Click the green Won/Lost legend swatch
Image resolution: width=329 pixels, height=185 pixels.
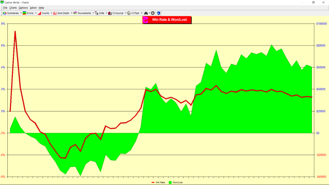170,182
